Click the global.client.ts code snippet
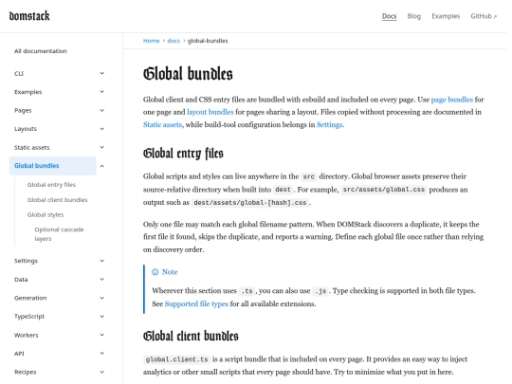This screenshot has width=512, height=384. coord(176,359)
